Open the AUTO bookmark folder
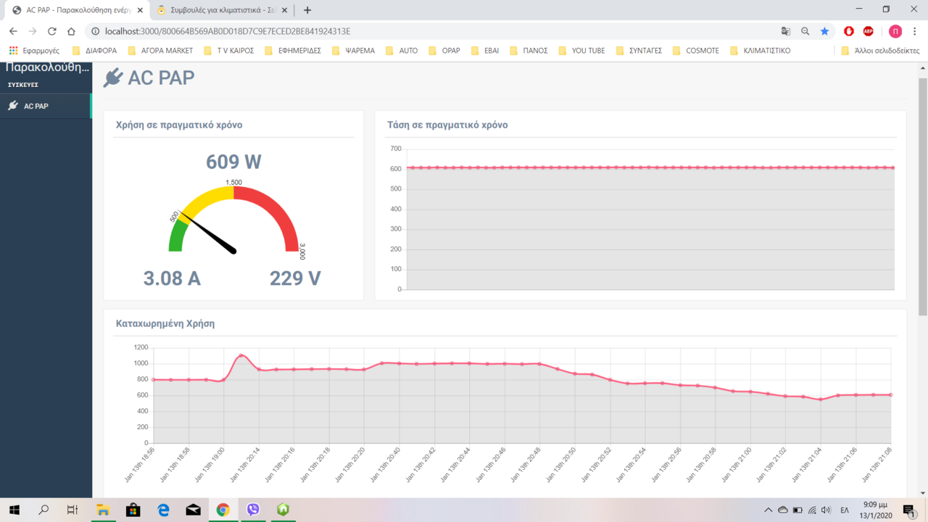The image size is (928, 522). click(402, 51)
